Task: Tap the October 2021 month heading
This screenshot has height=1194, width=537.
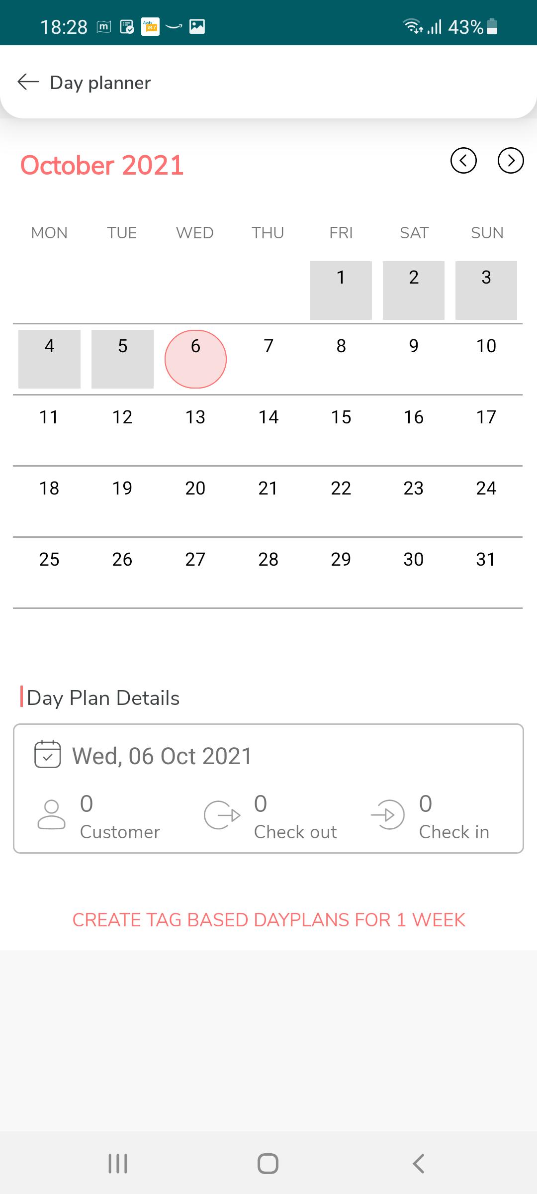Action: [102, 165]
